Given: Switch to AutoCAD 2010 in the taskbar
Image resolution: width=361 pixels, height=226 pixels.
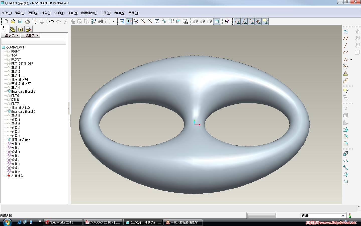Looking at the screenshot, I should 103,222.
